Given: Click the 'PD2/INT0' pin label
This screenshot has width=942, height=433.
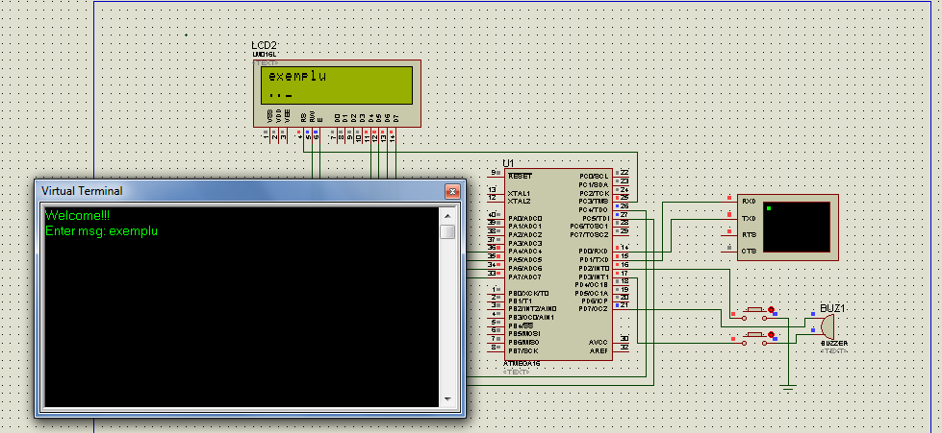Looking at the screenshot, I should [592, 268].
